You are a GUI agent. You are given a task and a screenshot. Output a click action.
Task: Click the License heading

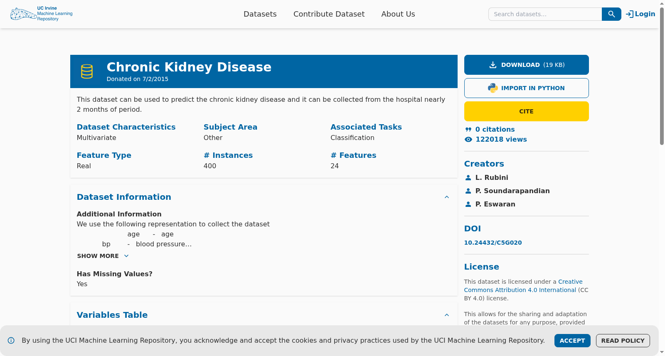[x=482, y=267]
